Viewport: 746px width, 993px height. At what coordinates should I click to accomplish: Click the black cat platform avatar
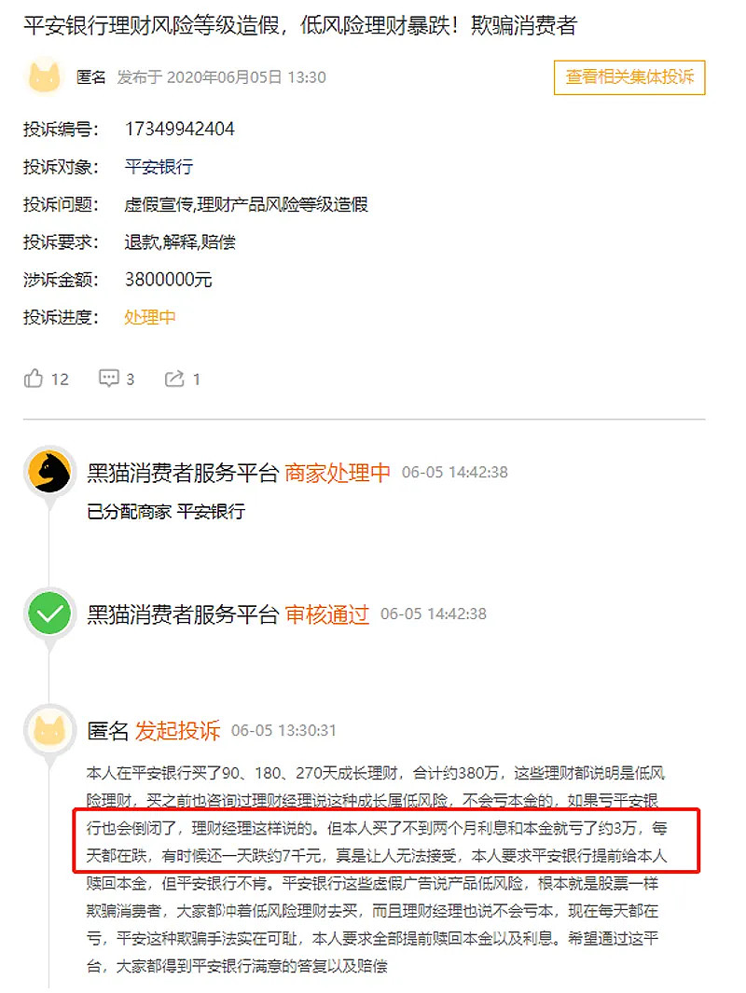click(49, 472)
